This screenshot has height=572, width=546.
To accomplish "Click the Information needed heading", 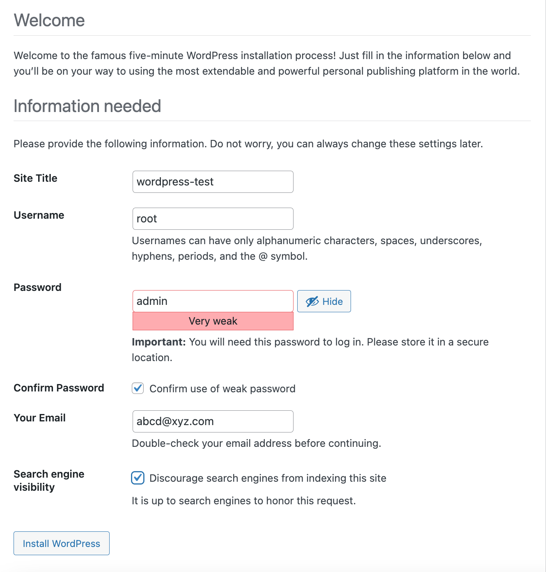I will (x=87, y=106).
